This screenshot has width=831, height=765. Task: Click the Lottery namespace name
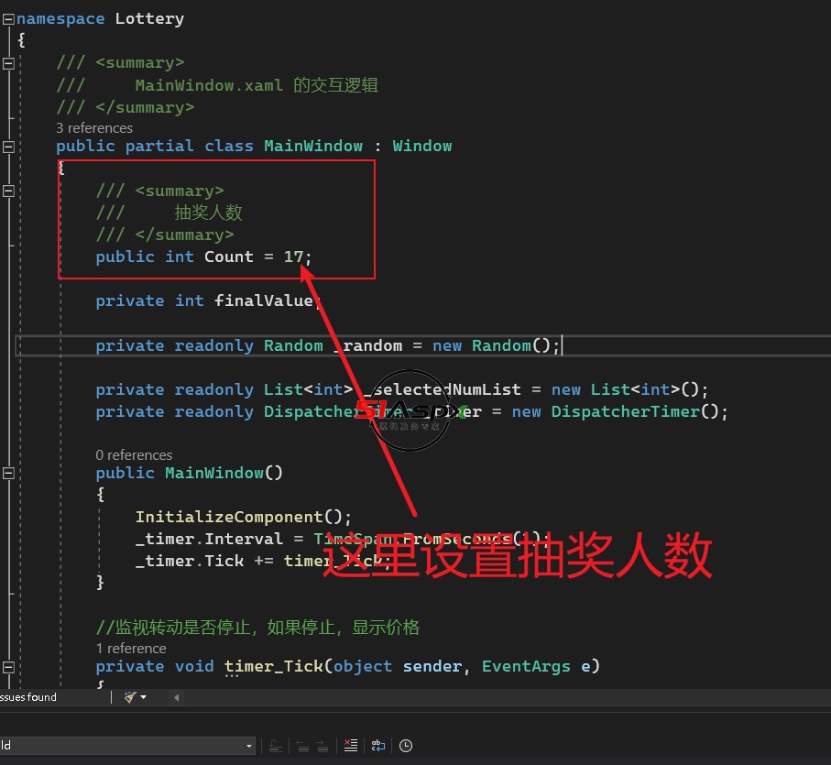(149, 19)
